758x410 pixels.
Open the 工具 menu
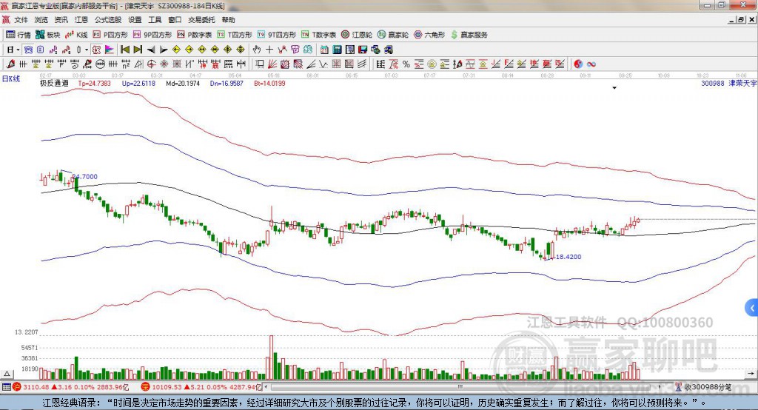click(x=155, y=20)
